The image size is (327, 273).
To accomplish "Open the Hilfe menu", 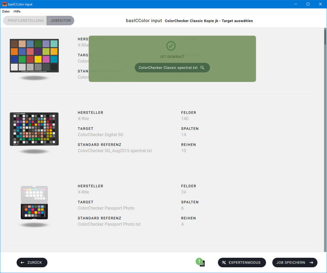I will coord(17,11).
